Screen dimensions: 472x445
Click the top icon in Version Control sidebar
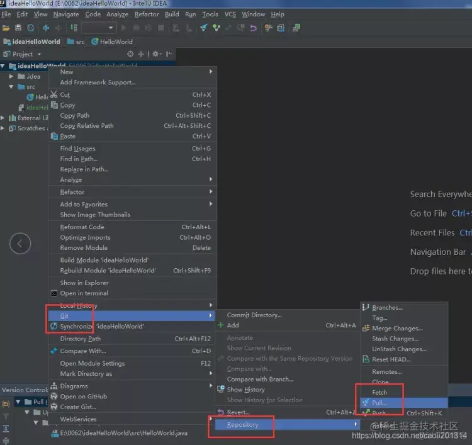6,403
